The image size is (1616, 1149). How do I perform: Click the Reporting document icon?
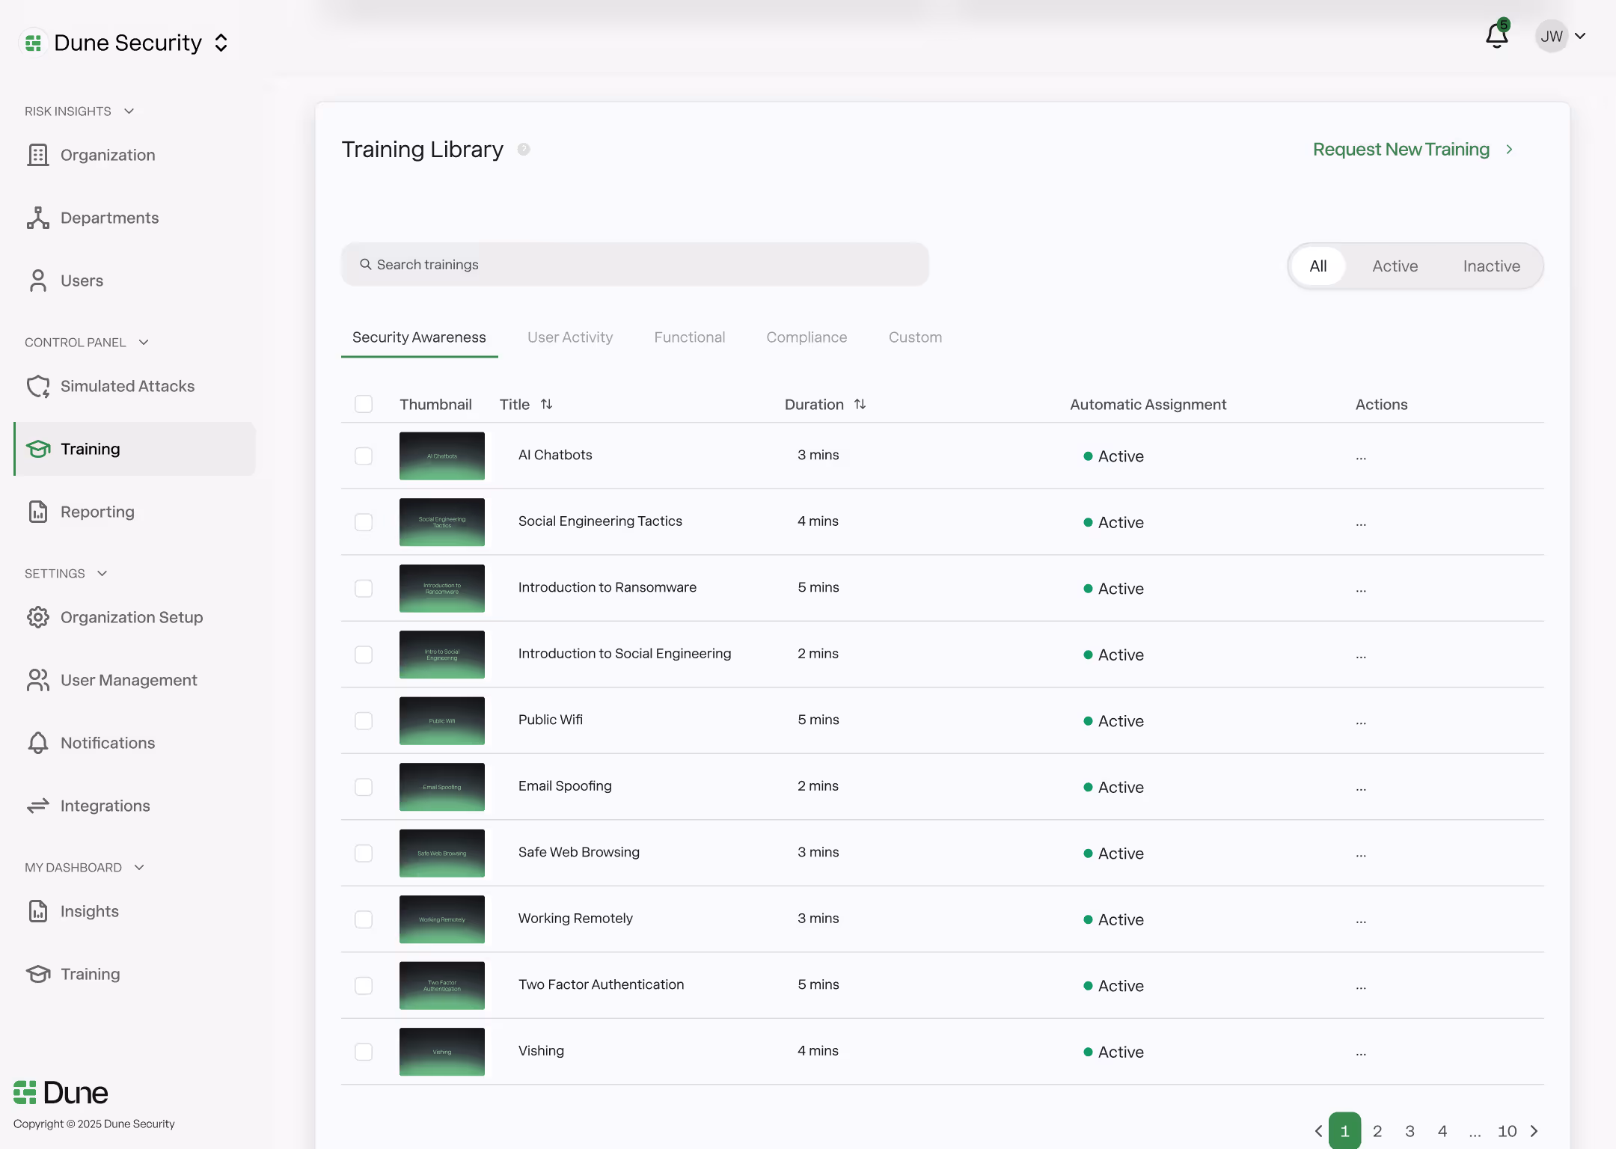click(x=38, y=512)
